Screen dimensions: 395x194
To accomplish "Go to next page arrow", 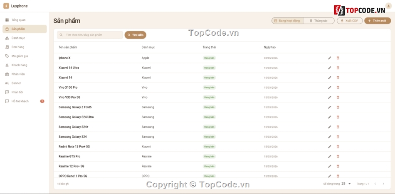I will 383,184.
